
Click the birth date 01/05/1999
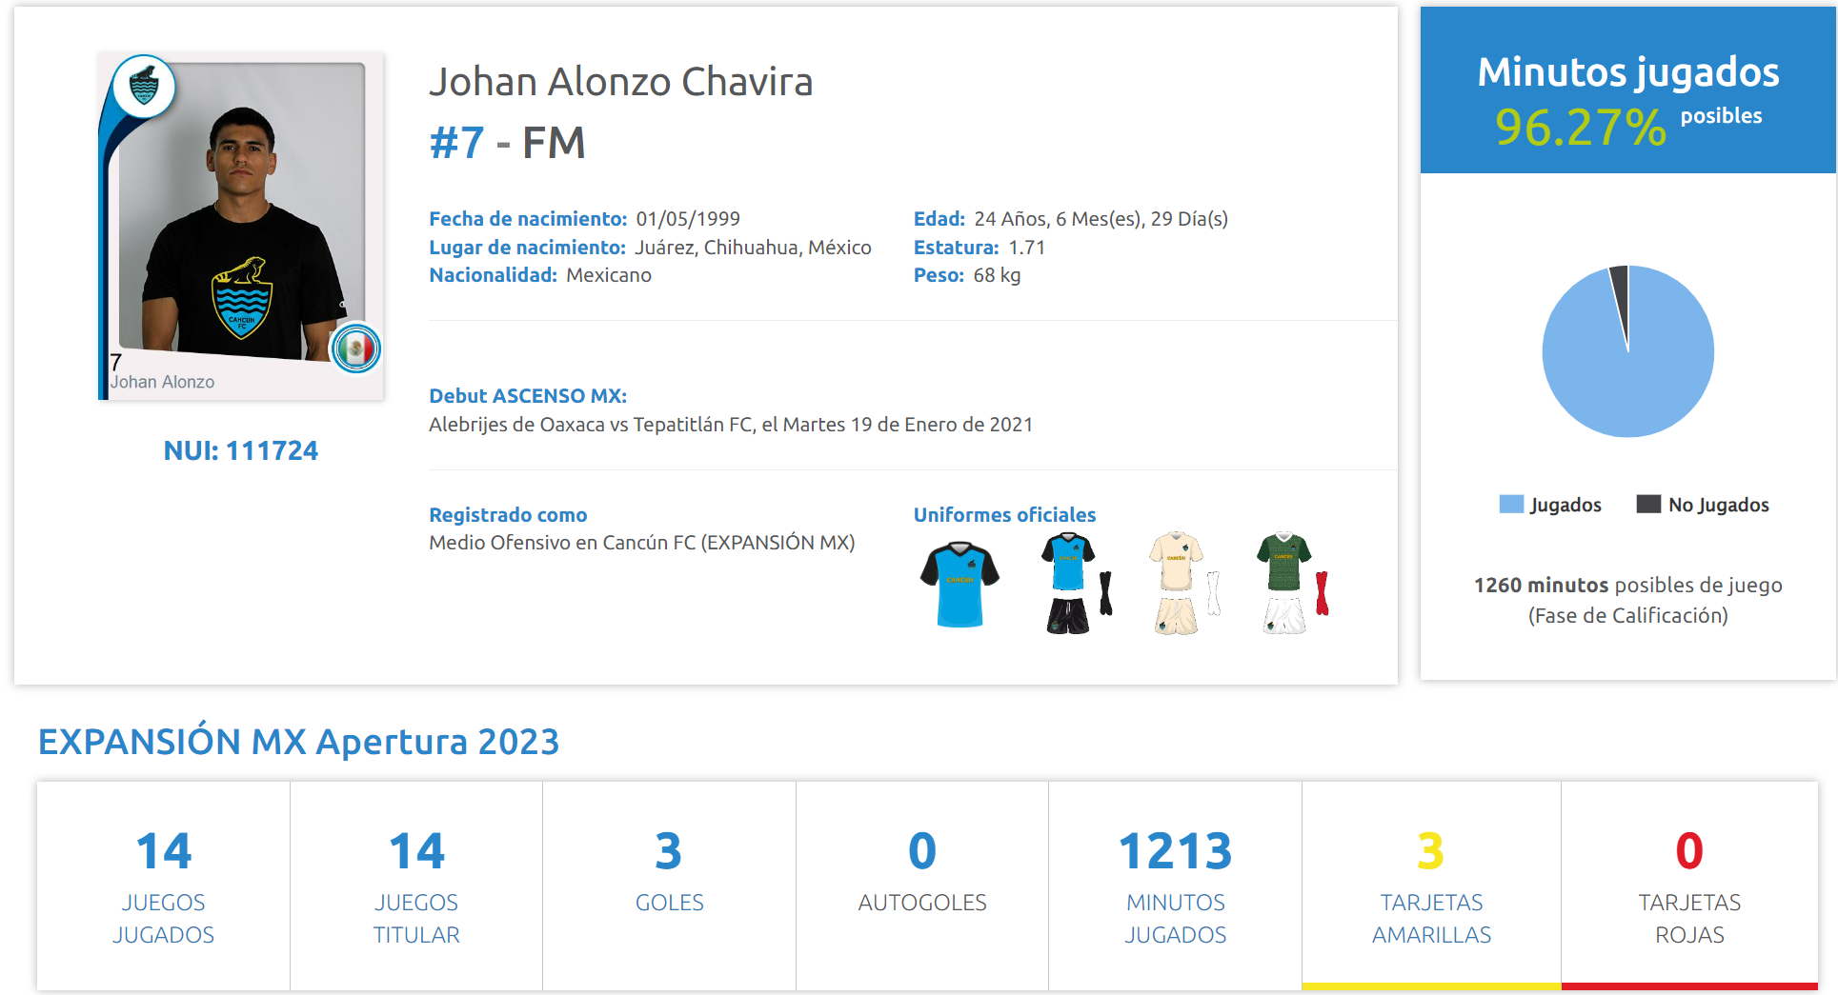(x=688, y=219)
